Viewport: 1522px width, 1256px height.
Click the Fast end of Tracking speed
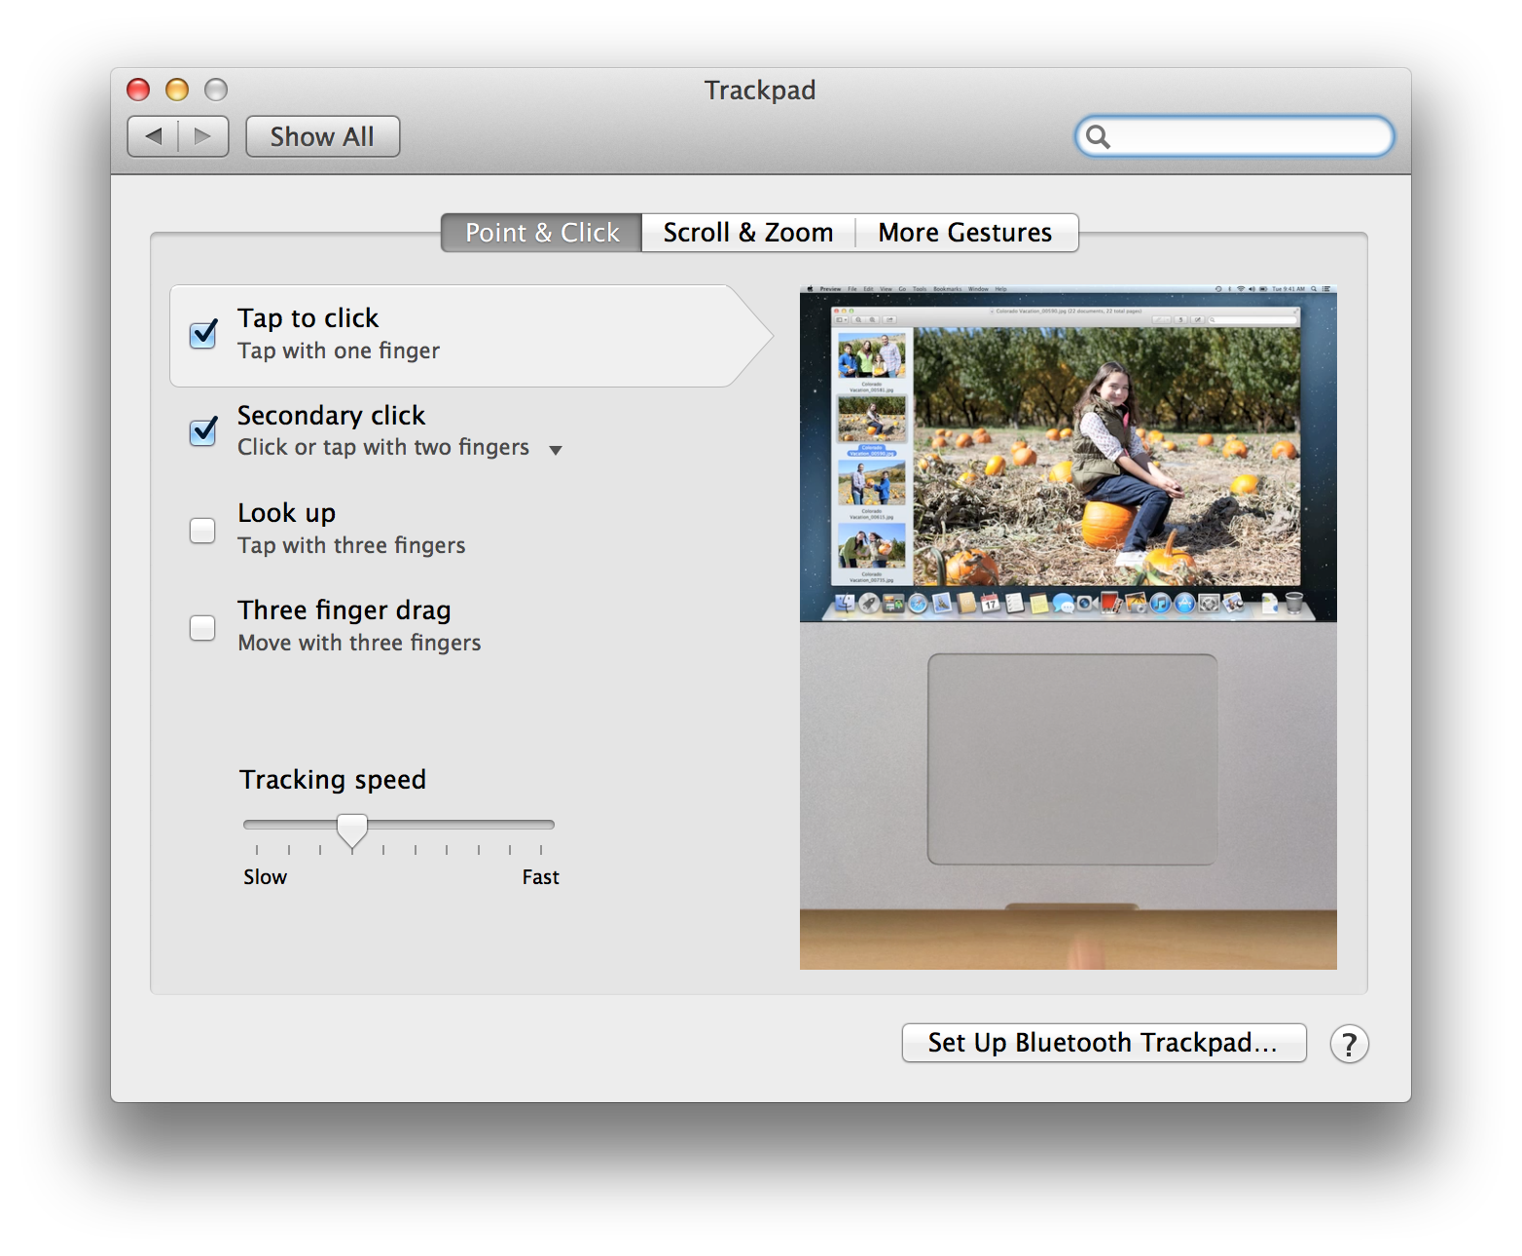(540, 877)
